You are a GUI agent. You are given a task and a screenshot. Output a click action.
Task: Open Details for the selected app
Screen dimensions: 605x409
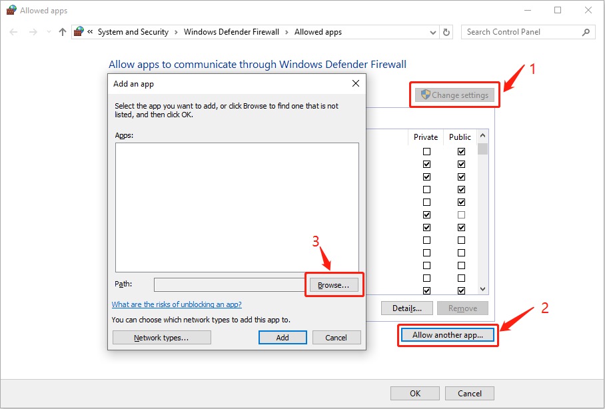point(407,308)
